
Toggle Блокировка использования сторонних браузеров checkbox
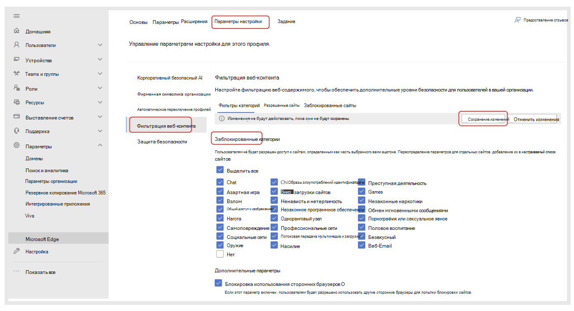click(219, 283)
